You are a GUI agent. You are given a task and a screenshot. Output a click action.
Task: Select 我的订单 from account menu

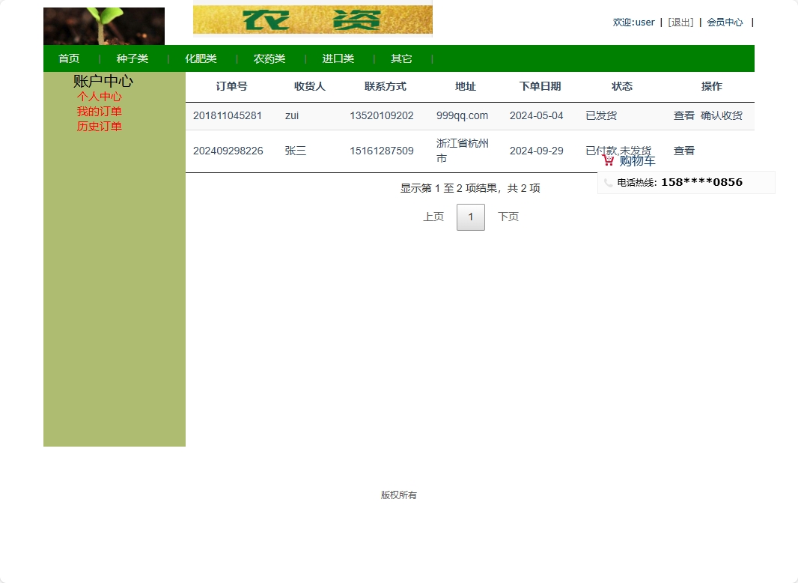tap(100, 112)
